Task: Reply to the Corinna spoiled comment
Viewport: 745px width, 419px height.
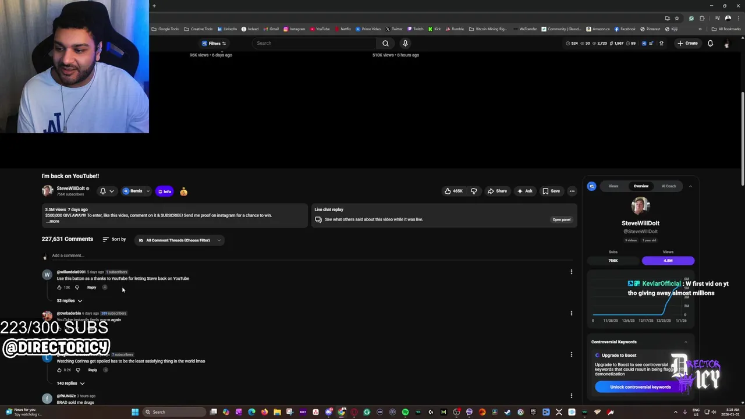Action: click(93, 370)
